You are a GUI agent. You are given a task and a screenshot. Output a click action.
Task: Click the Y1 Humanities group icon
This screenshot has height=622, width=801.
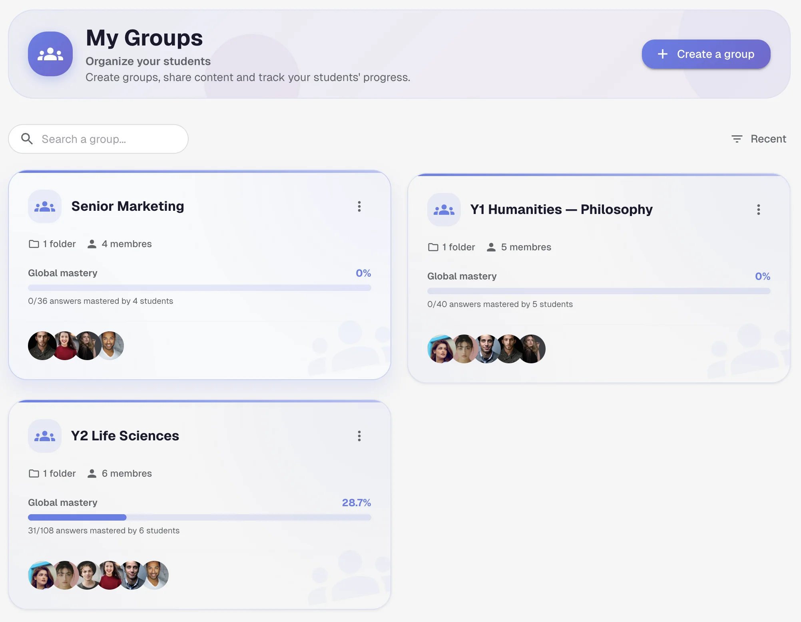[x=444, y=210]
